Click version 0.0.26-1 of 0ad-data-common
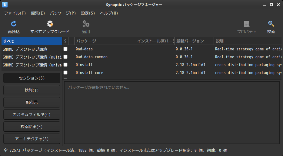 click(184, 57)
